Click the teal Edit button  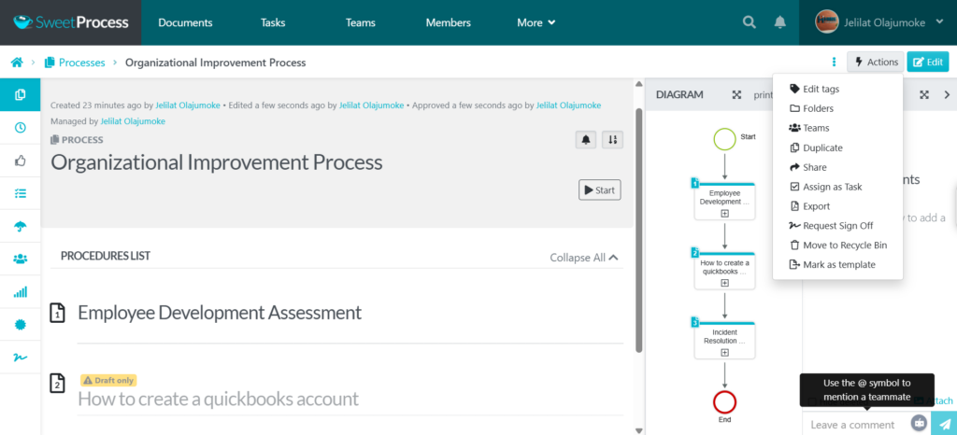tap(928, 63)
